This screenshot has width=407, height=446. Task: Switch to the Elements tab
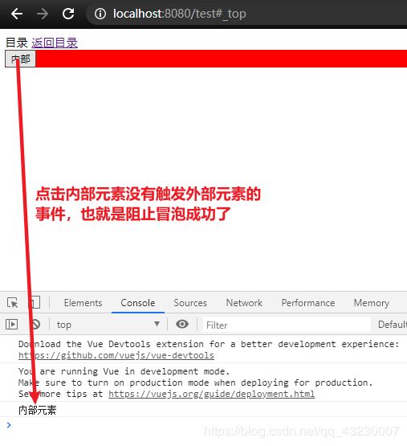click(x=83, y=303)
